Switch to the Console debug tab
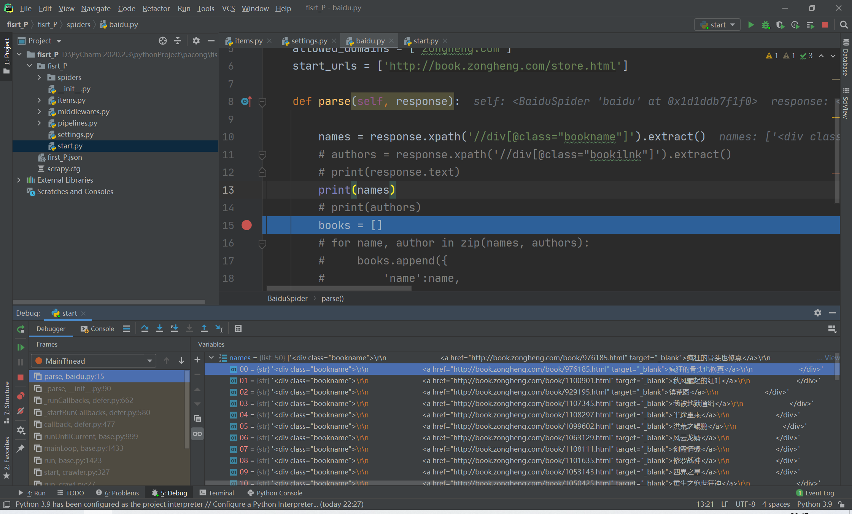This screenshot has width=852, height=514. 97,329
